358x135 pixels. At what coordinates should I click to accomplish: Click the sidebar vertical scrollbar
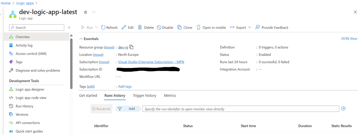point(71,64)
